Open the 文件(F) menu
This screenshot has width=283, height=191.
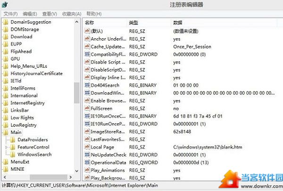coord(10,14)
